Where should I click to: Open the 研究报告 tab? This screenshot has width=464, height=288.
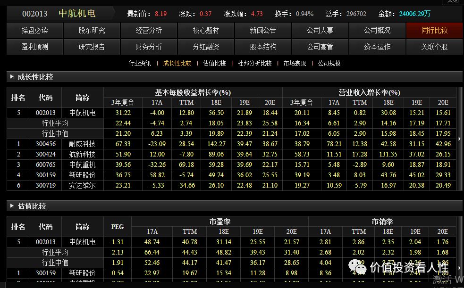92,47
